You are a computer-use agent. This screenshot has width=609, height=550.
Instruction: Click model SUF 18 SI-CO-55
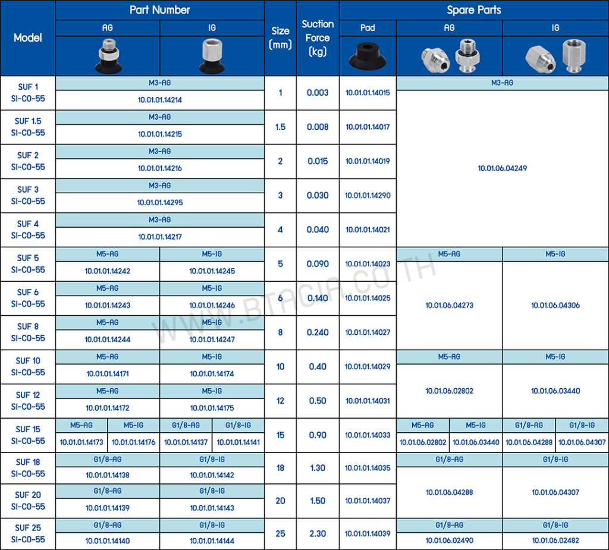[28, 468]
